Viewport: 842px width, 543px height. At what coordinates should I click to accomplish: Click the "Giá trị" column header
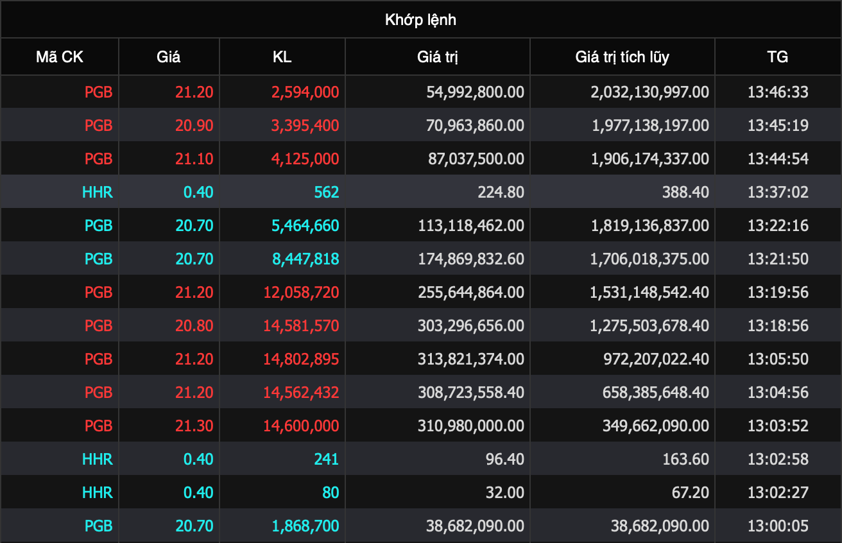tap(437, 57)
